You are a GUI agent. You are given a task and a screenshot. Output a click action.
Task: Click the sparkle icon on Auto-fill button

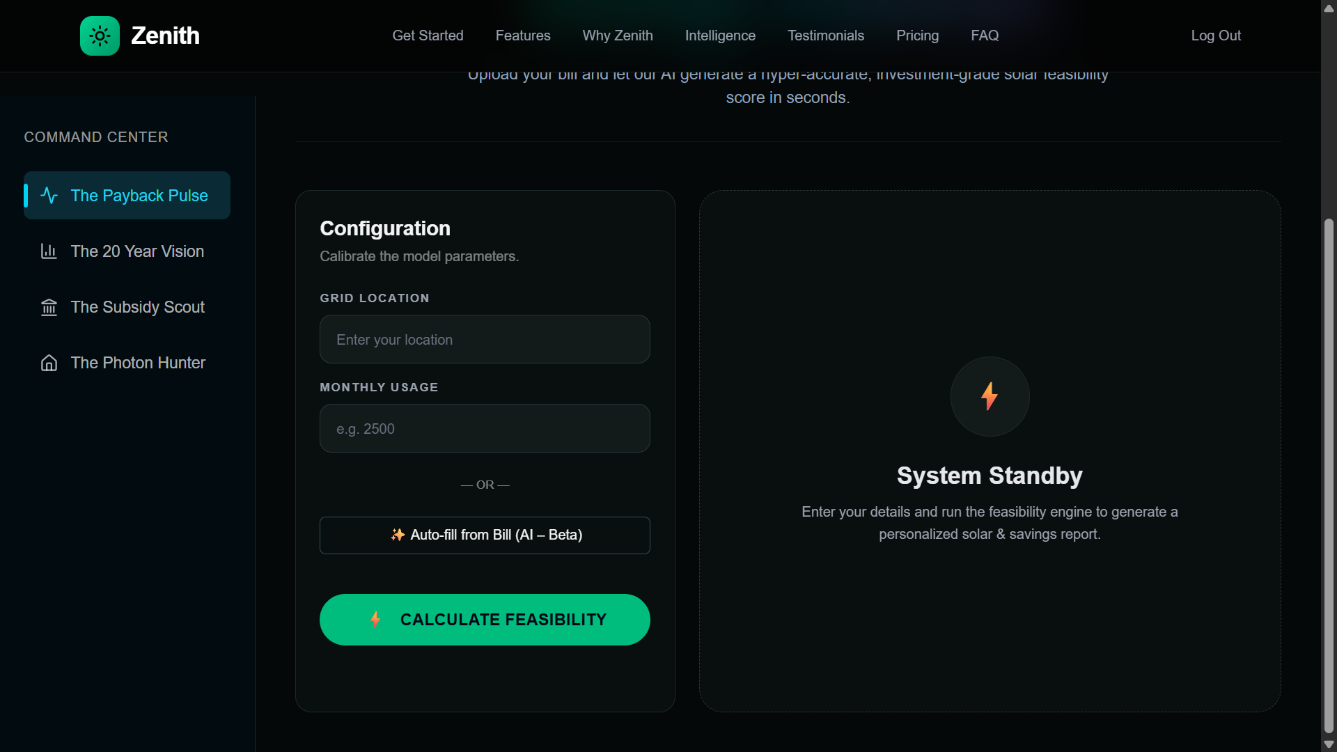coord(398,535)
